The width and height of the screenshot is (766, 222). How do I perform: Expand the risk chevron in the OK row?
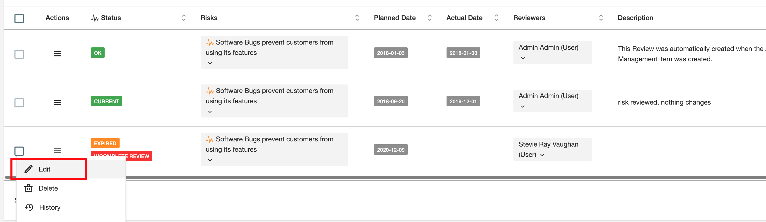(210, 63)
